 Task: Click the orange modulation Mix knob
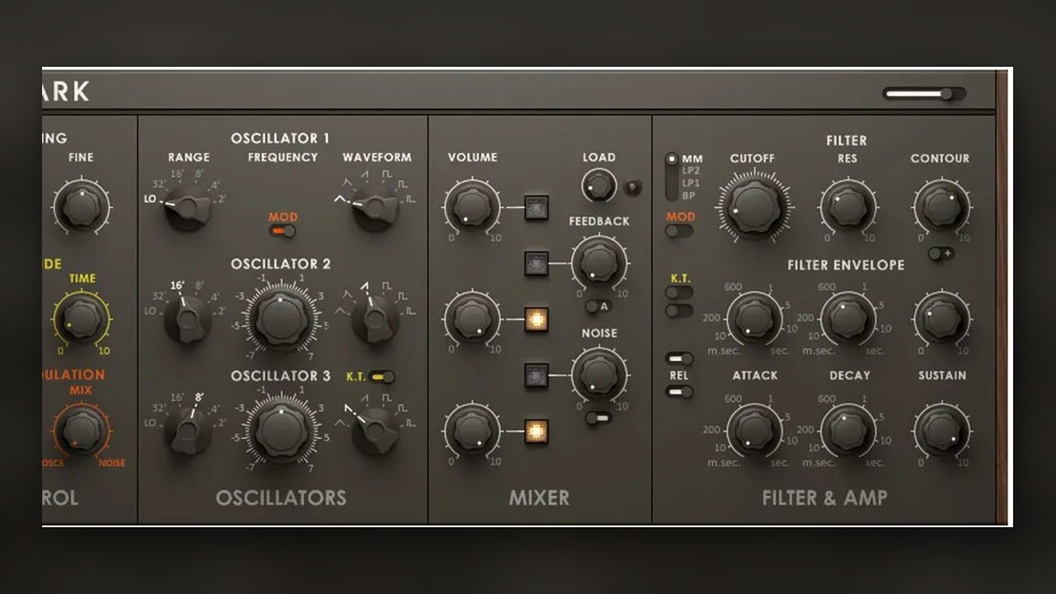[x=81, y=430]
